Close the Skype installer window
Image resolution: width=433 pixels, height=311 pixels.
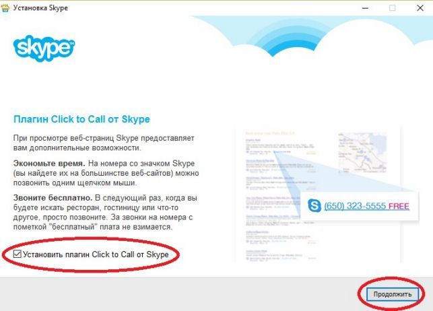(420, 8)
